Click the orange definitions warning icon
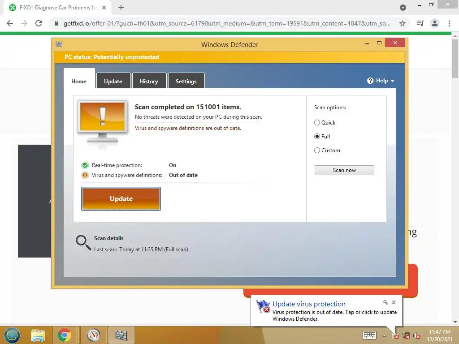Viewport: 459px width, 344px height. [85, 175]
